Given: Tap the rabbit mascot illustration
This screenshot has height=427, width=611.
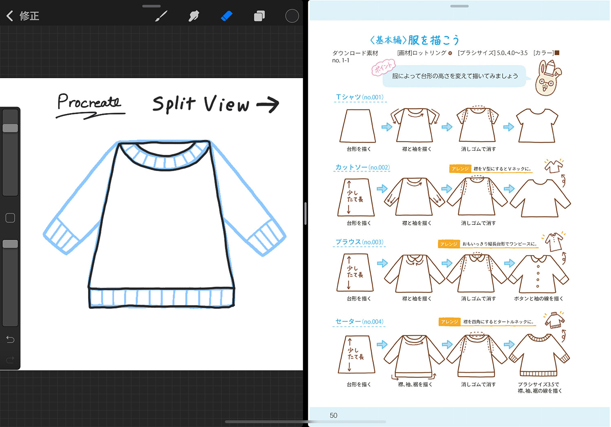Looking at the screenshot, I should [547, 77].
